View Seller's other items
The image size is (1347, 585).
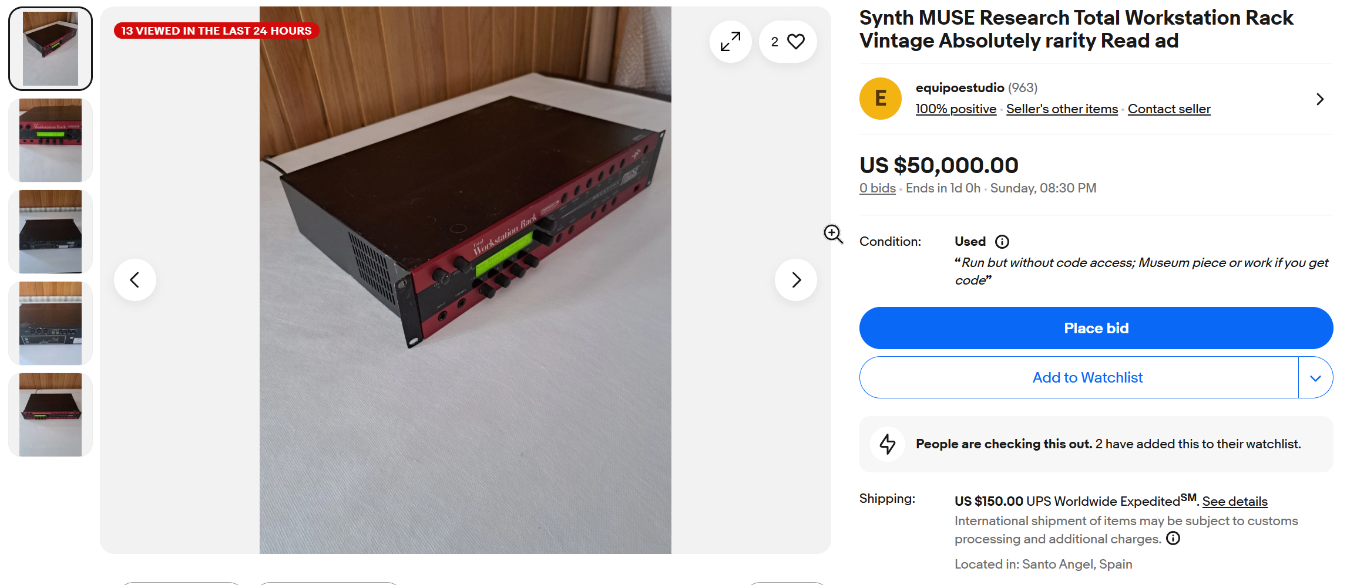point(1062,109)
